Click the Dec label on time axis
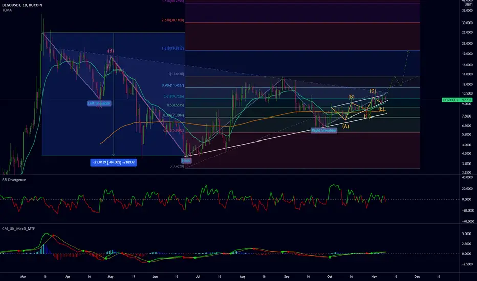This screenshot has width=477, height=281. (417, 277)
